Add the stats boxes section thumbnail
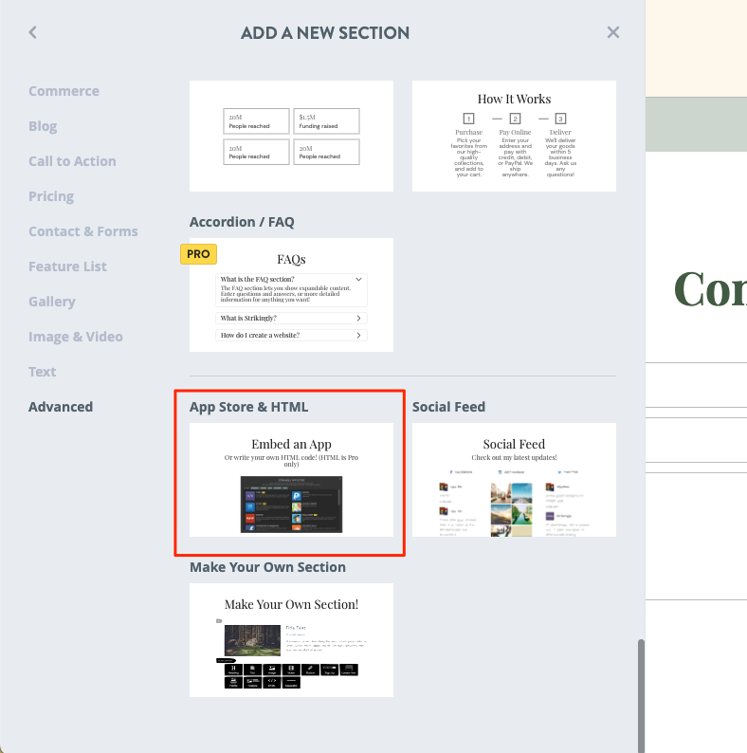Image resolution: width=747 pixels, height=753 pixels. point(291,136)
